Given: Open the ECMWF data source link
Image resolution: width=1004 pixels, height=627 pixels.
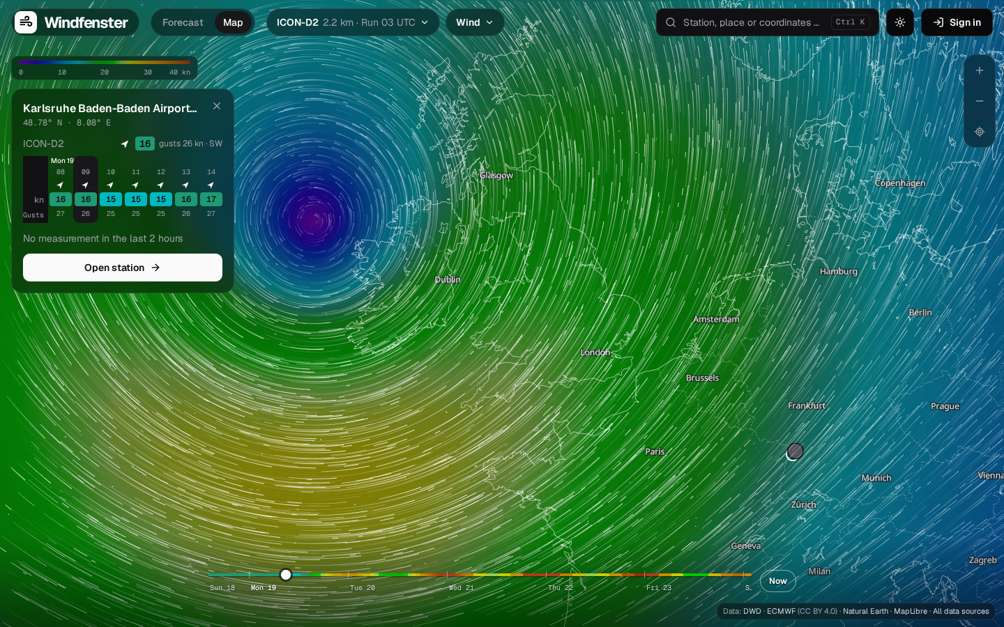Looking at the screenshot, I should click(x=781, y=612).
